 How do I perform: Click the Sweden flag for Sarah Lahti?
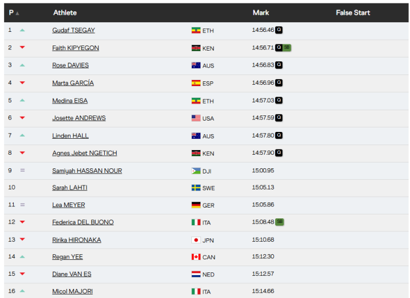(196, 188)
